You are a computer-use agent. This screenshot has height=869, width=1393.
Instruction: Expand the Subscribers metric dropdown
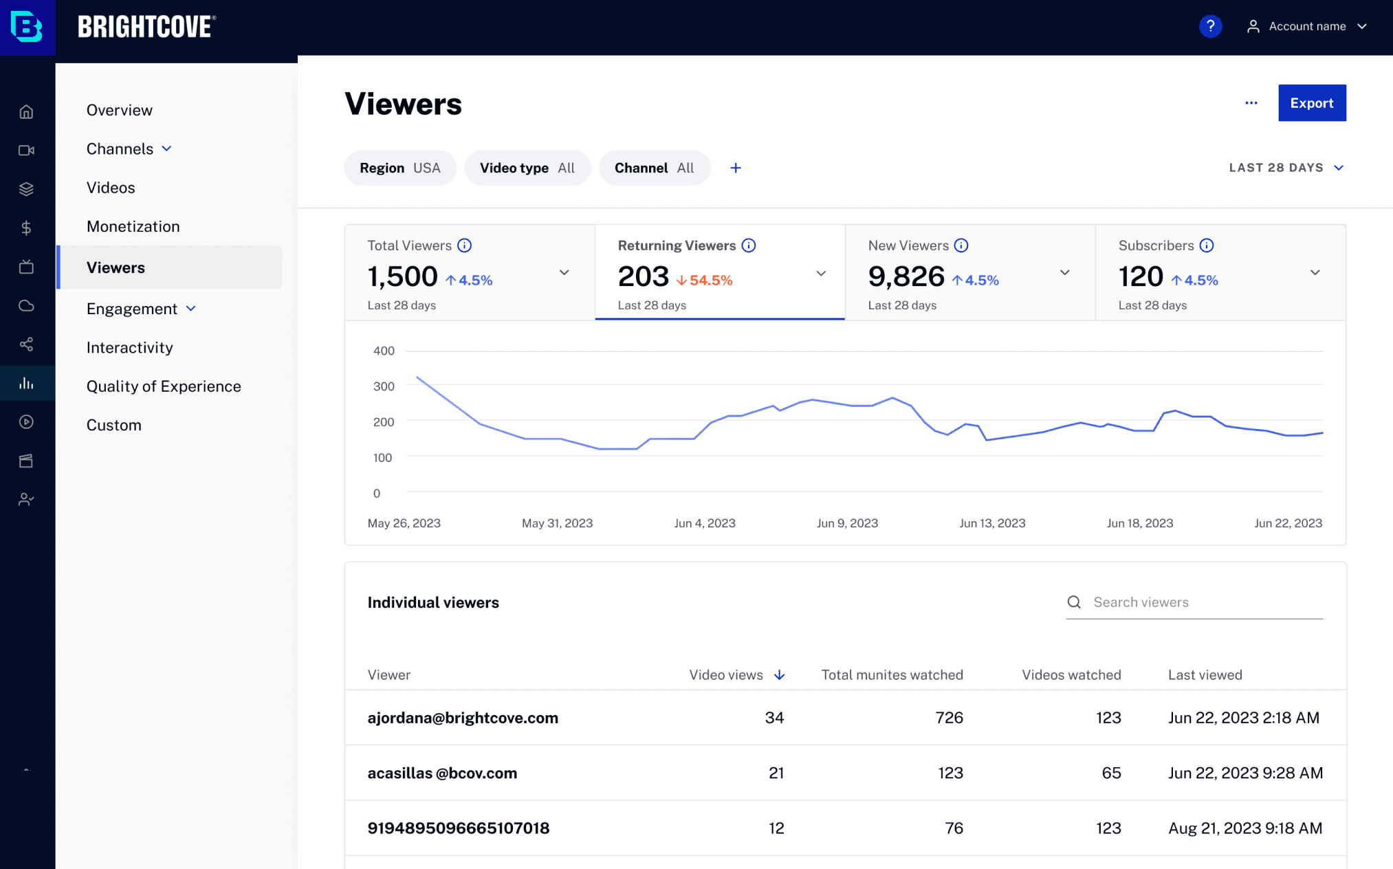1315,273
